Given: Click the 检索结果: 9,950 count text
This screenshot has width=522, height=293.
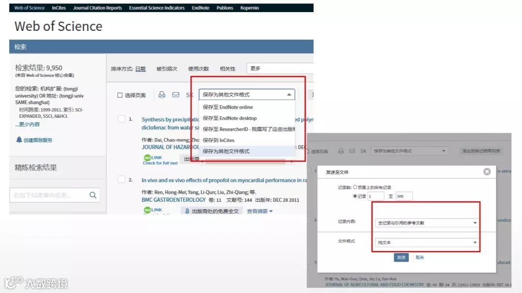Looking at the screenshot, I should pyautogui.click(x=39, y=68).
